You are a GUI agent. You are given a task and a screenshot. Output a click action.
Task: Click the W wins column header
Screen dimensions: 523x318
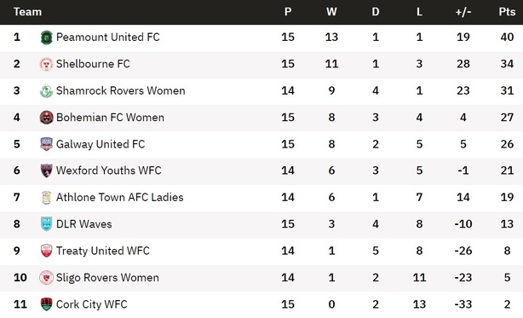331,12
